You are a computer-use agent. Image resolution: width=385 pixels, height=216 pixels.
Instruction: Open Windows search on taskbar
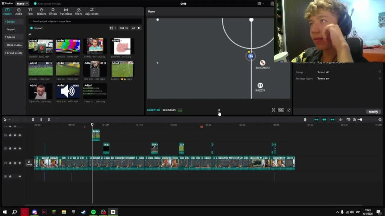14,212
